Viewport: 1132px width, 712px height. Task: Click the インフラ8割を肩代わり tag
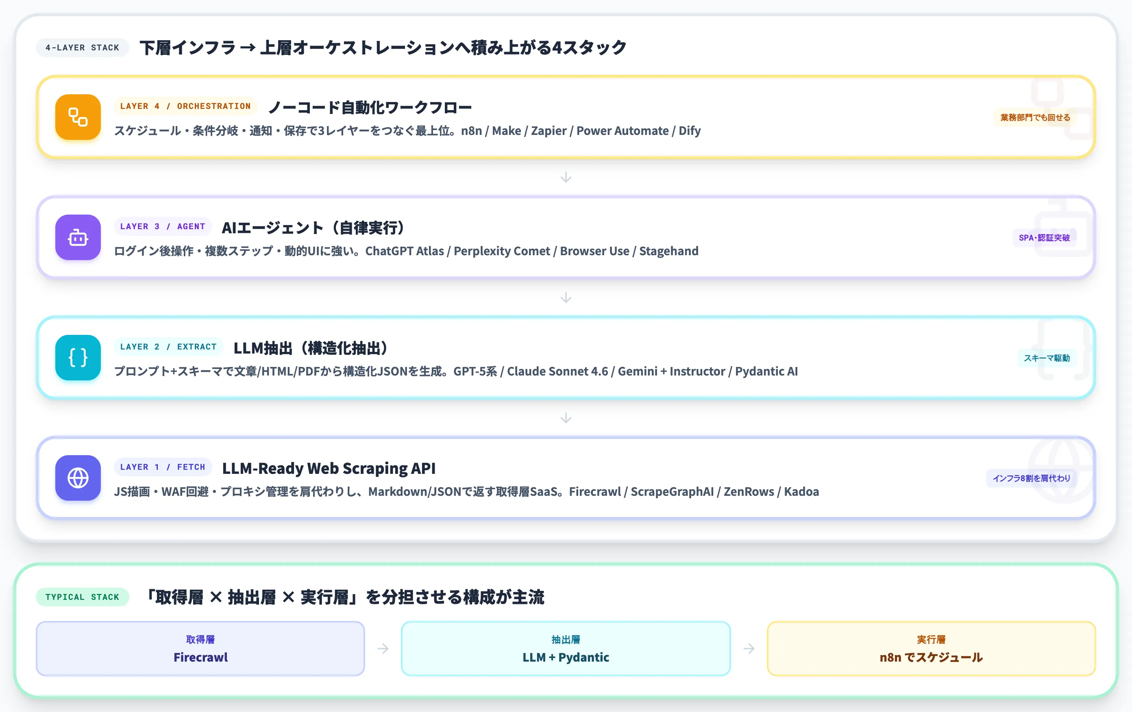pos(1031,478)
